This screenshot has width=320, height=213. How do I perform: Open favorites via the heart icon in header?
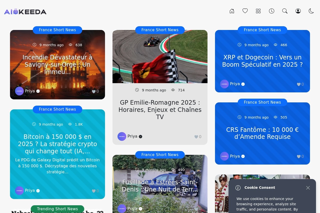pos(245,11)
